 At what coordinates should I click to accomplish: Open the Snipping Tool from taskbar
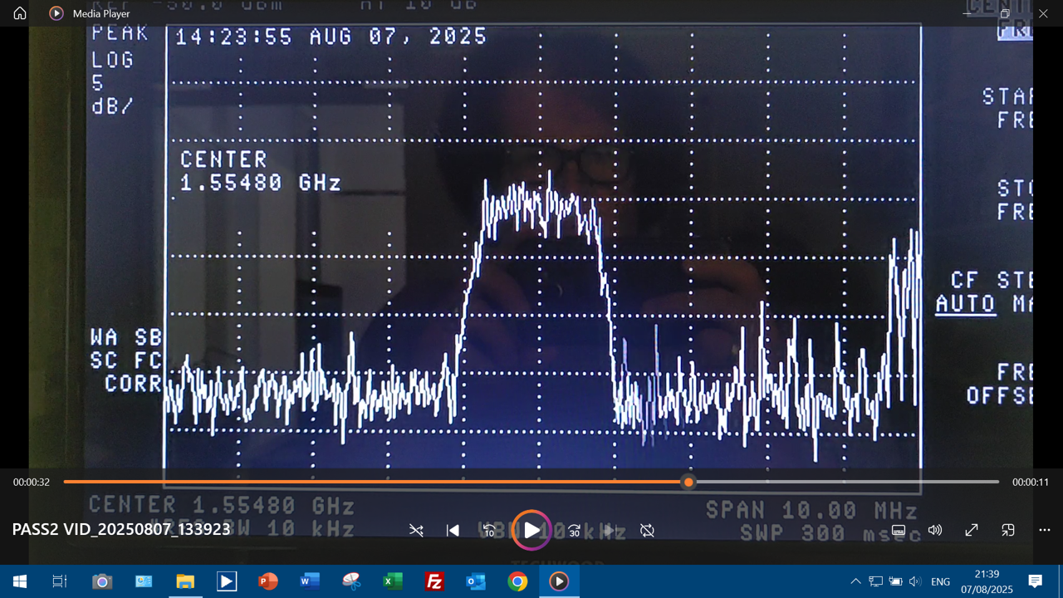351,581
